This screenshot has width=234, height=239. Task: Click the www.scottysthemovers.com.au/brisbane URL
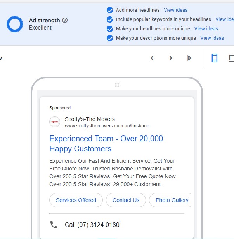coord(107,126)
